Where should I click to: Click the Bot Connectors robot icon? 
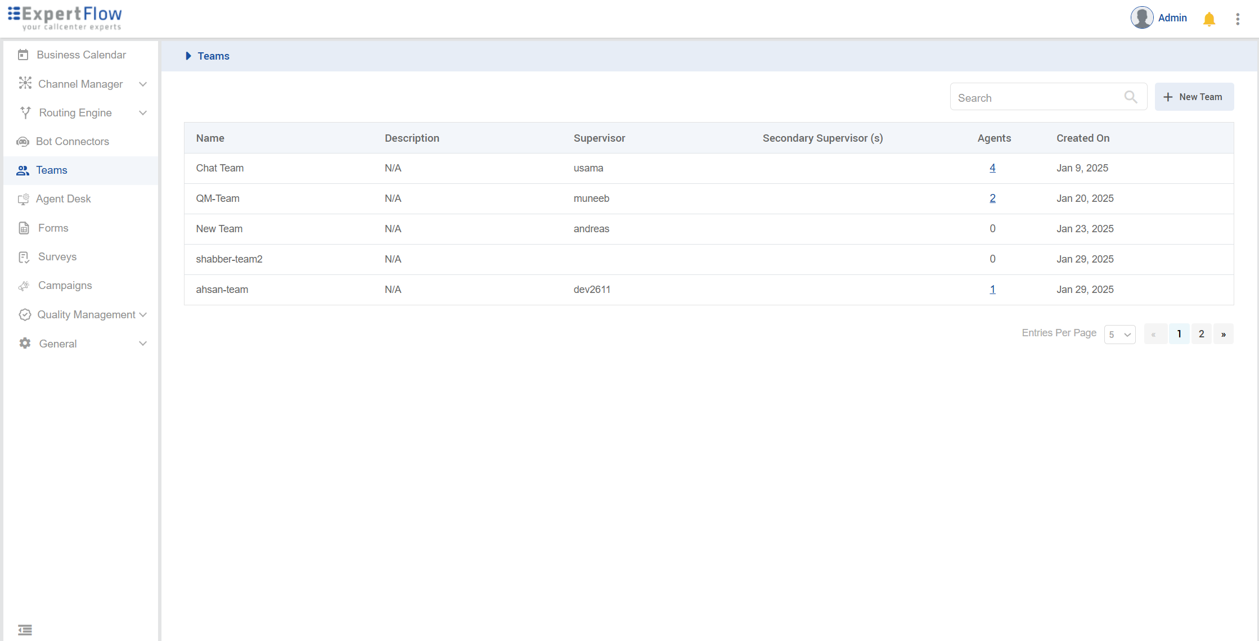pos(23,142)
